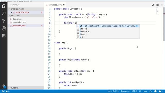
Task: Click the char[] myArray declaration line
Action: coord(82,17)
